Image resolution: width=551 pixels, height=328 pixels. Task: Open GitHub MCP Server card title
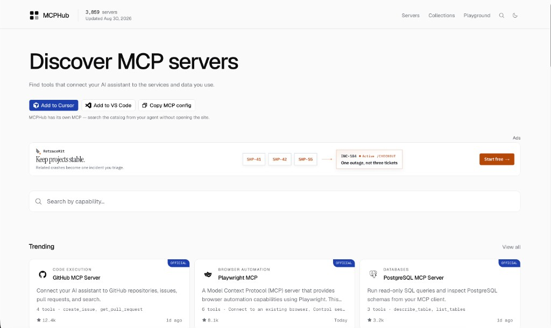click(76, 278)
